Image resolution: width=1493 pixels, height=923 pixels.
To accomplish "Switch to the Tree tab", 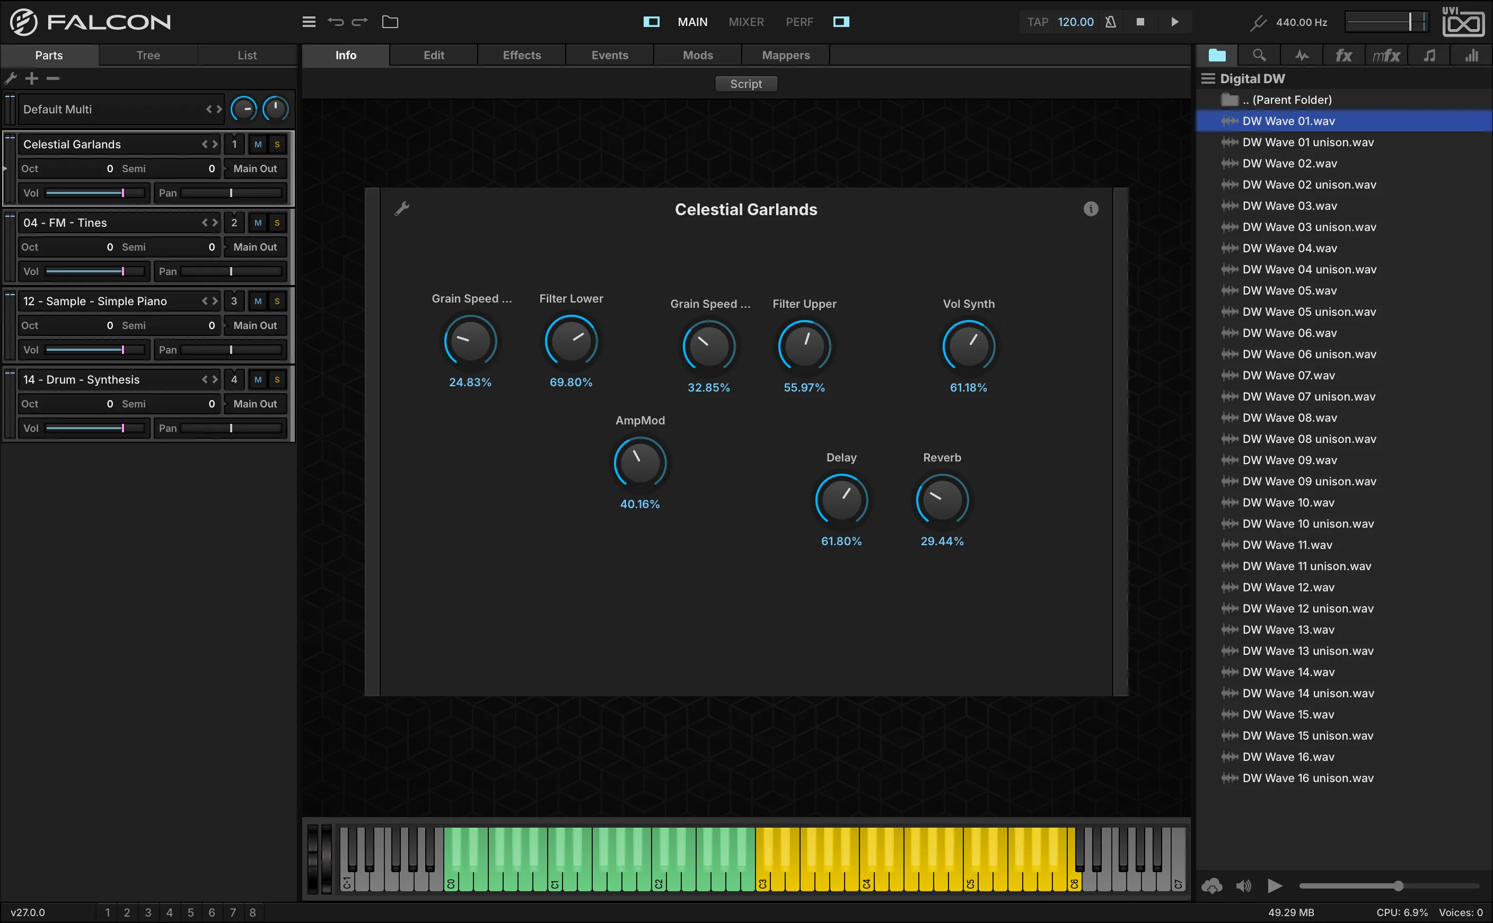I will pos(148,55).
